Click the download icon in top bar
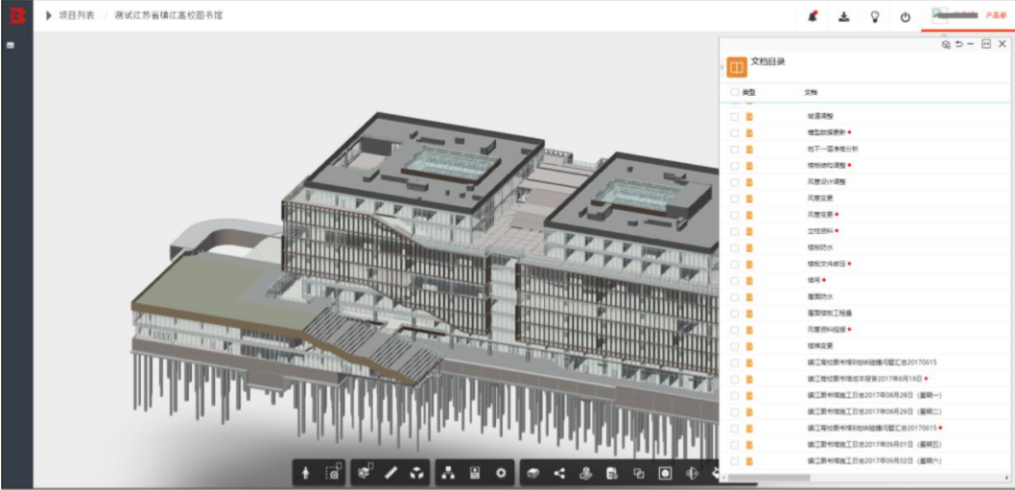This screenshot has width=1015, height=490. click(x=843, y=17)
